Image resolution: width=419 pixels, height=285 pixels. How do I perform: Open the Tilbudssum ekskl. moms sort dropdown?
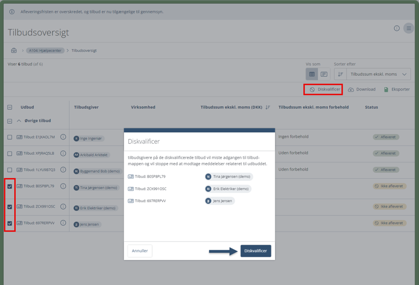click(379, 74)
